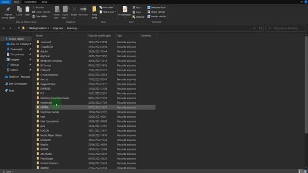Click Roaming in the breadcrumb path

click(x=72, y=28)
